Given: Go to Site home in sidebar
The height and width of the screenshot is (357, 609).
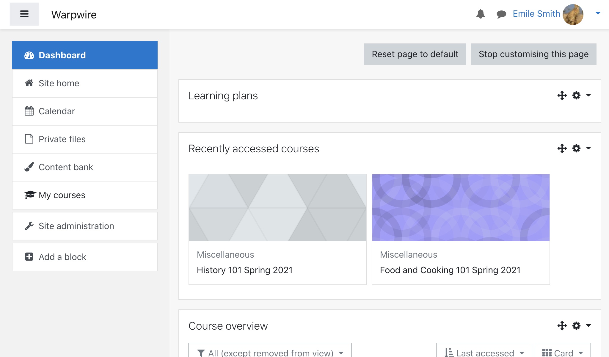Looking at the screenshot, I should click(59, 83).
